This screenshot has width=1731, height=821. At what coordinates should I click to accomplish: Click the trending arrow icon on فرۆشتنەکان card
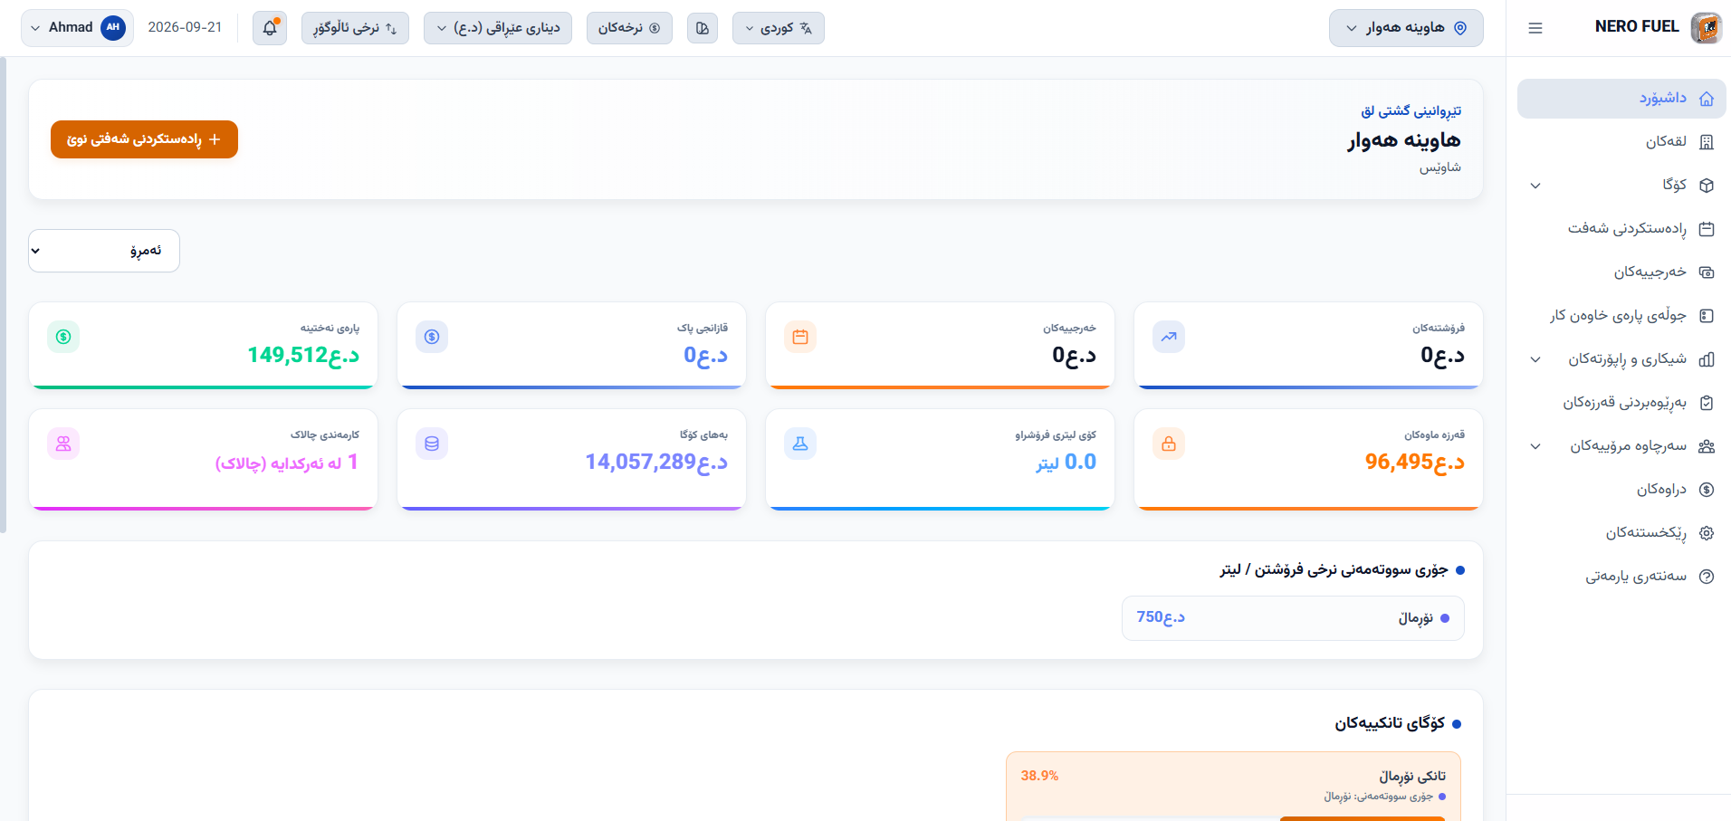point(1169,337)
